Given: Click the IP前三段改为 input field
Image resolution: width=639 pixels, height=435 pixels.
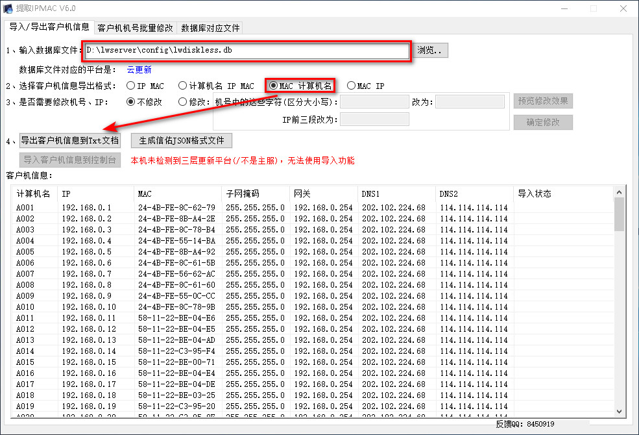Looking at the screenshot, I should coord(376,119).
